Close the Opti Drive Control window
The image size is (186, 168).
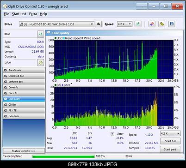[x=177, y=6]
